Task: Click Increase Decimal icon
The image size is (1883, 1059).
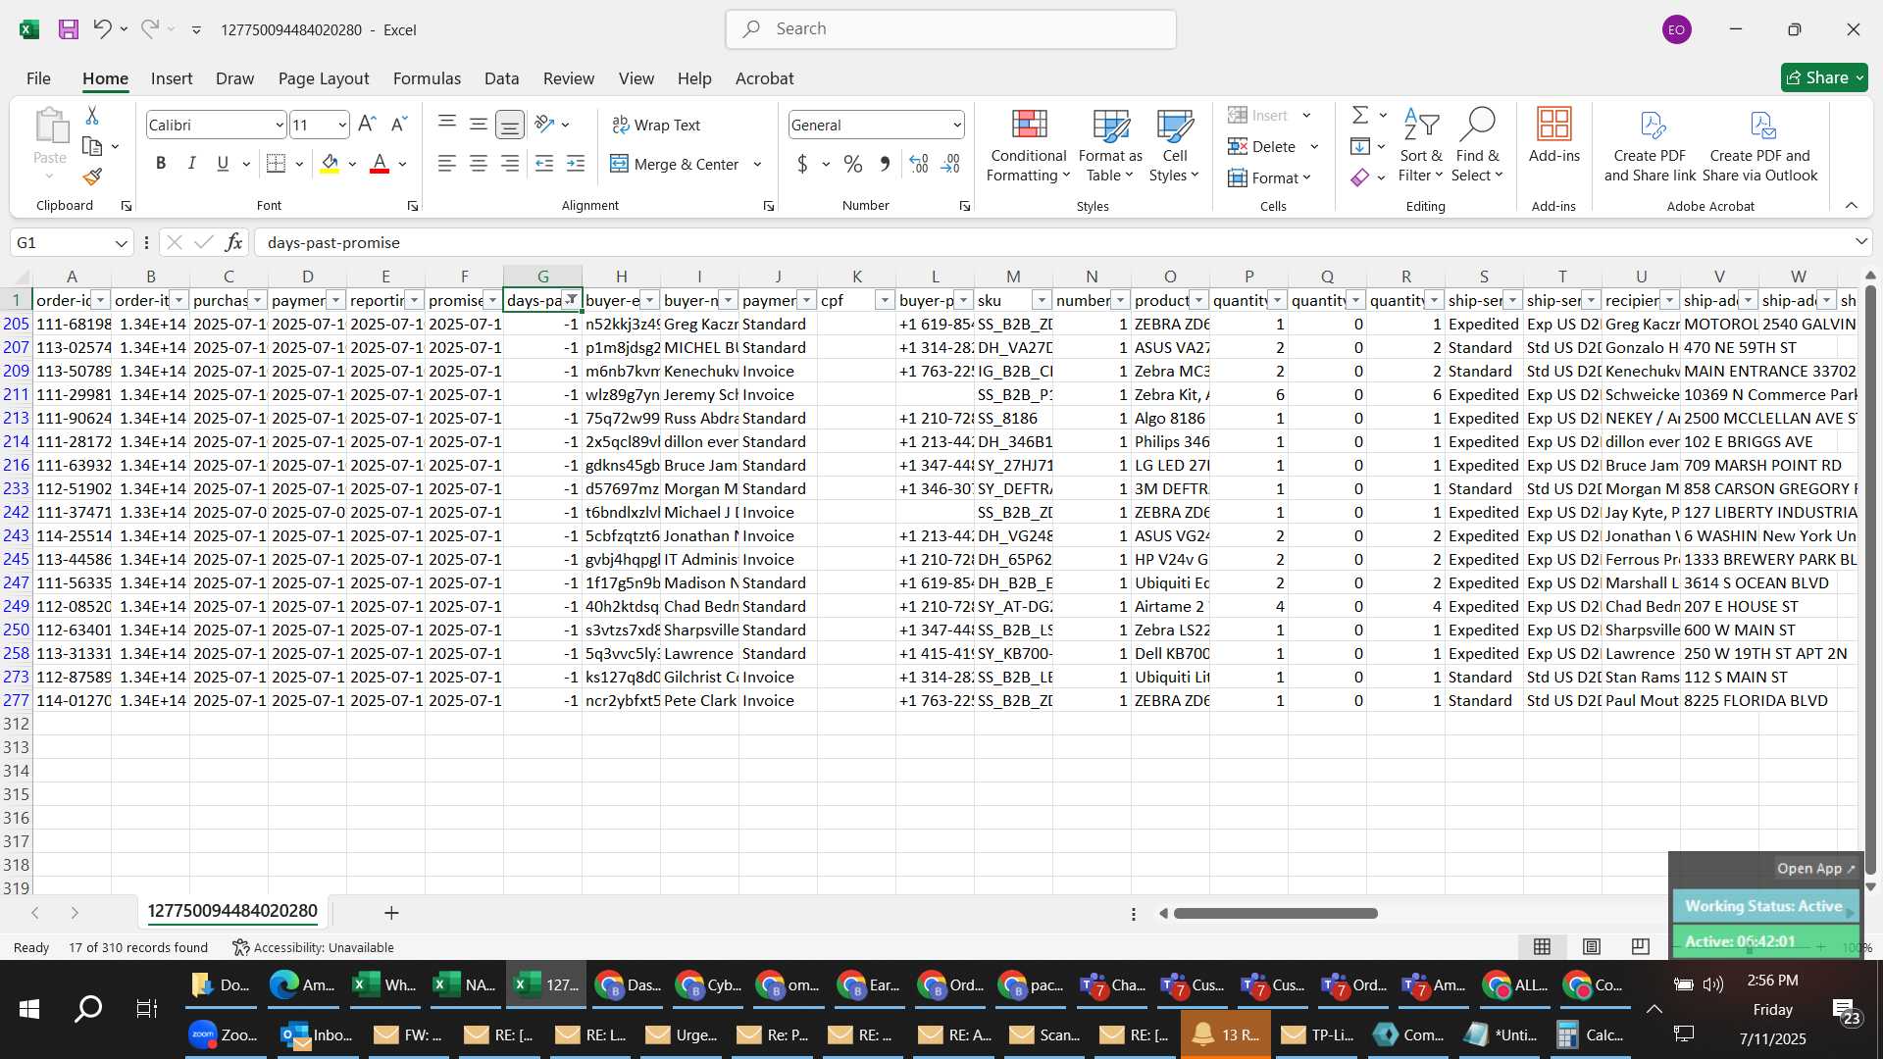Action: point(919,164)
